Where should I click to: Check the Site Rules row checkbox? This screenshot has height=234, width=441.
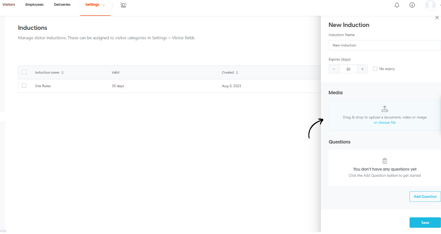pos(24,85)
